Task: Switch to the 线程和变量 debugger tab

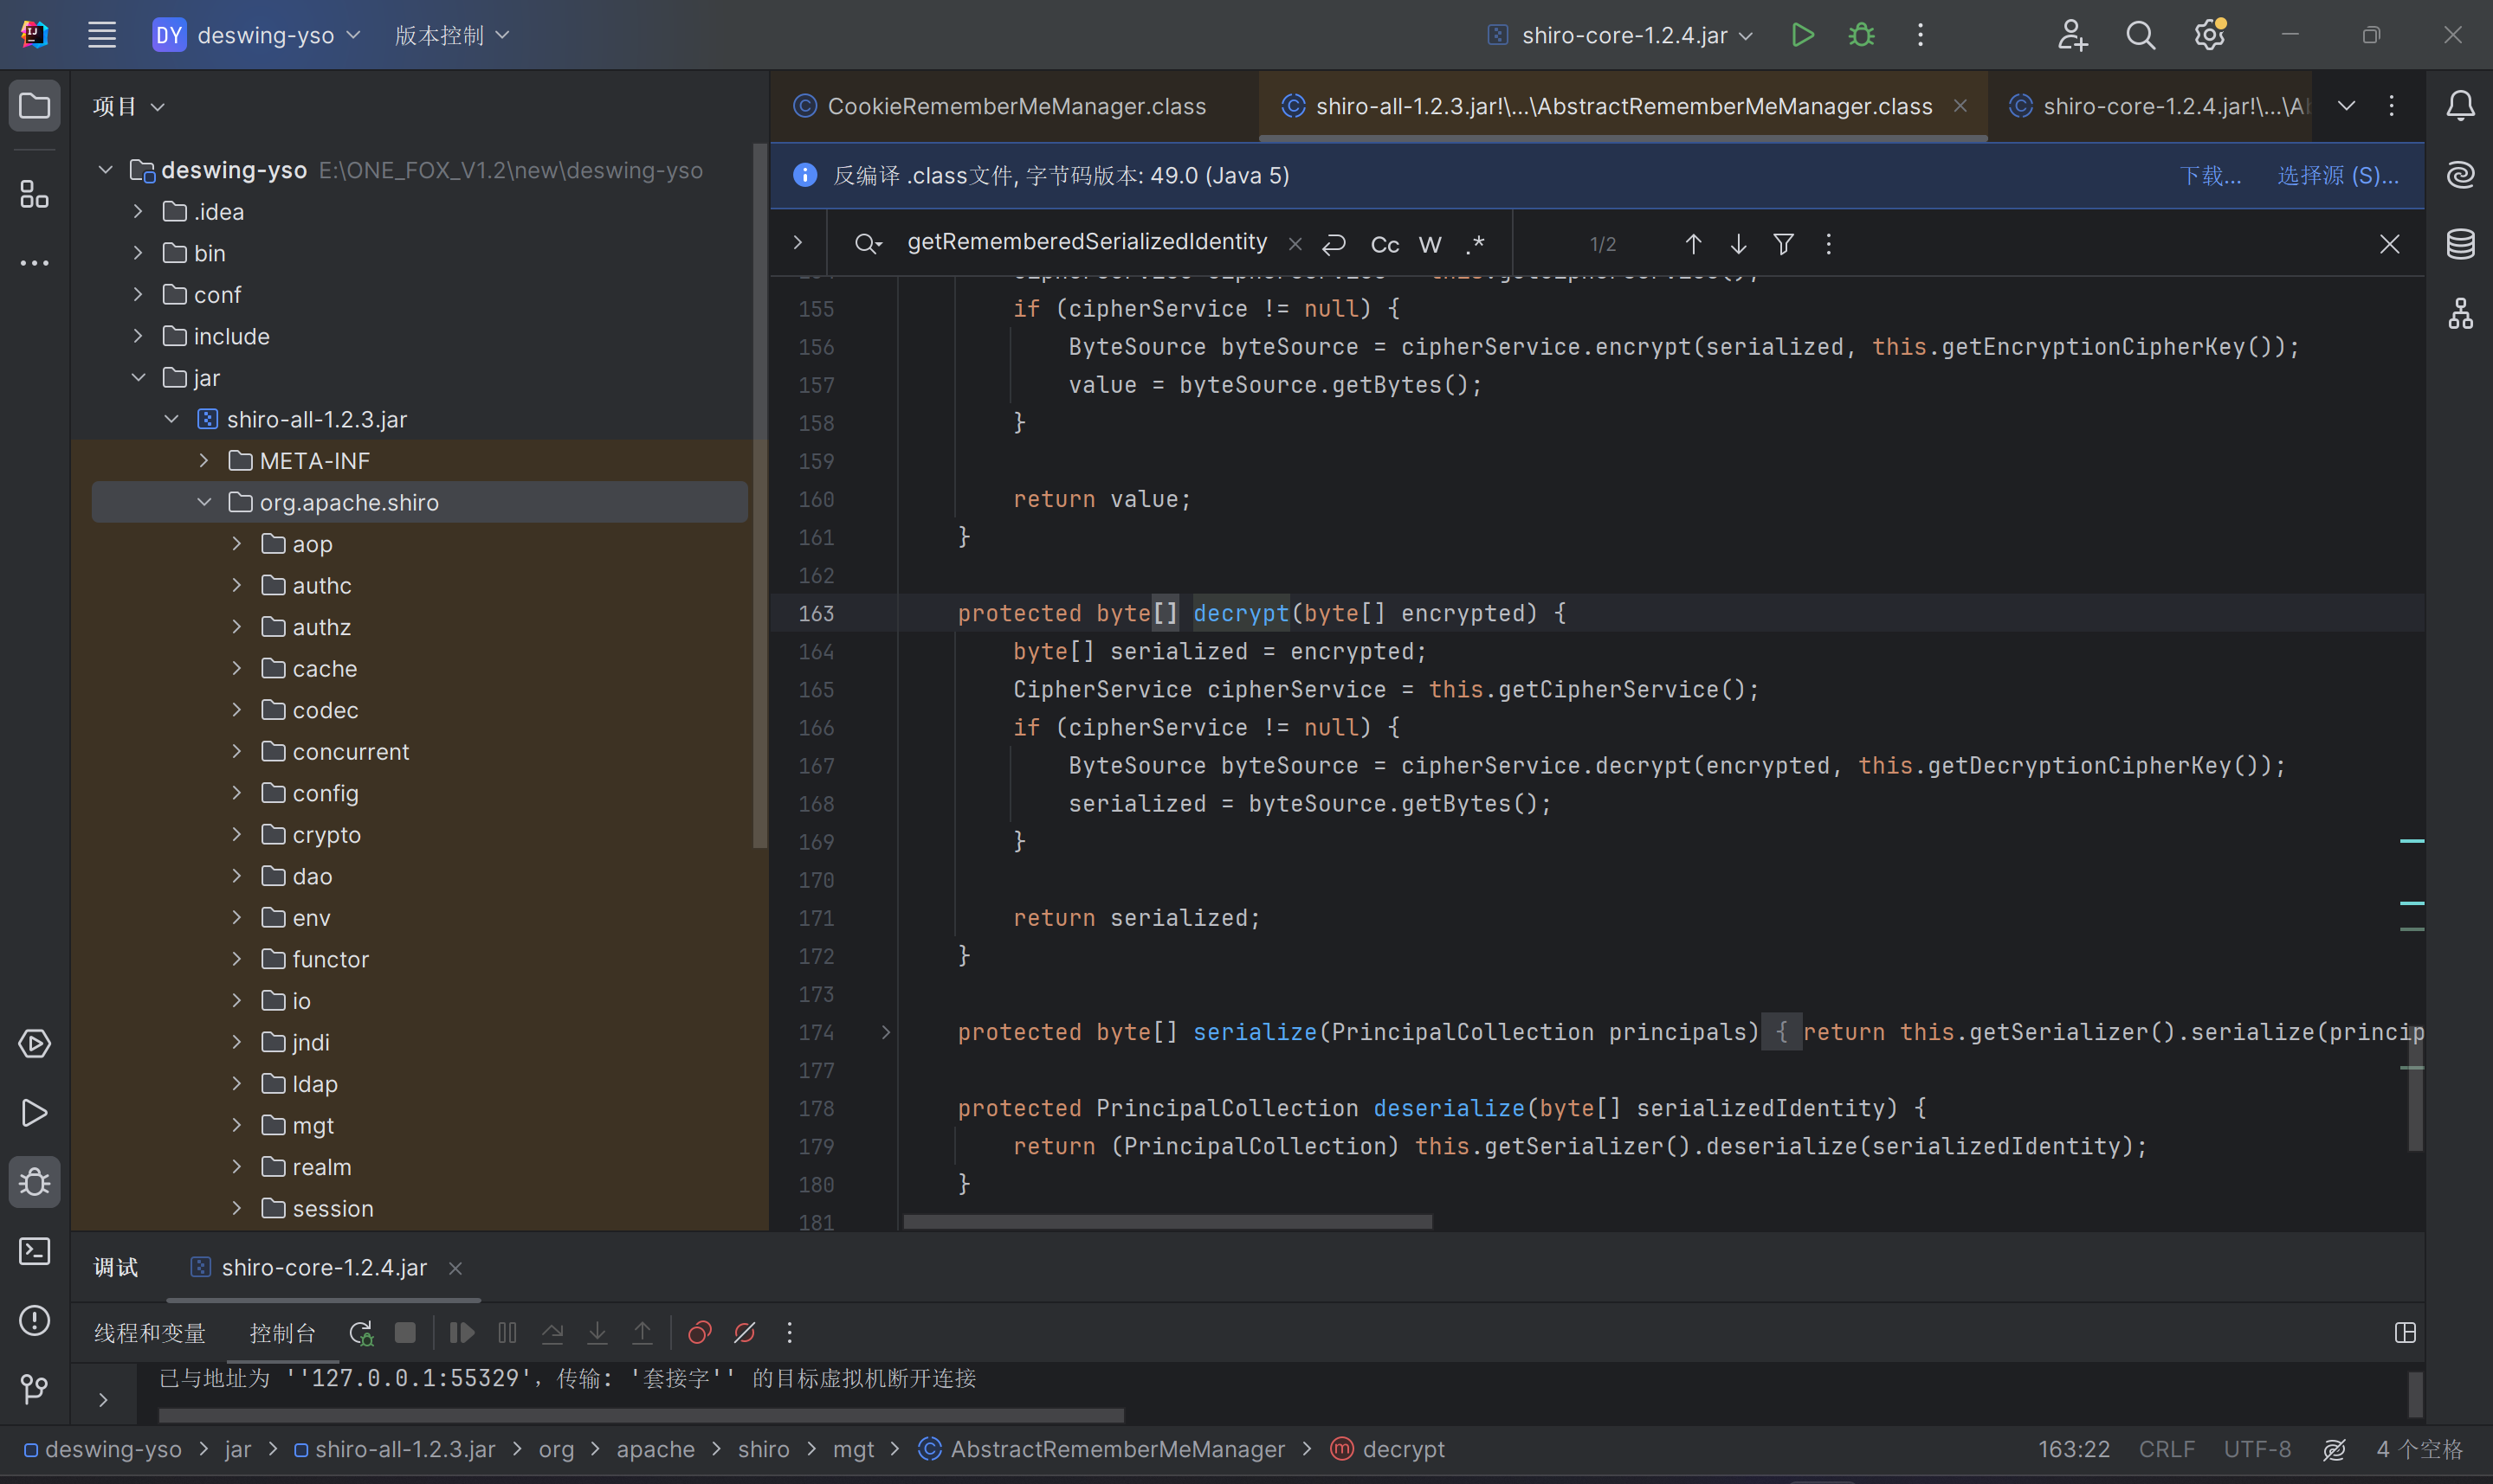Action: click(x=150, y=1333)
